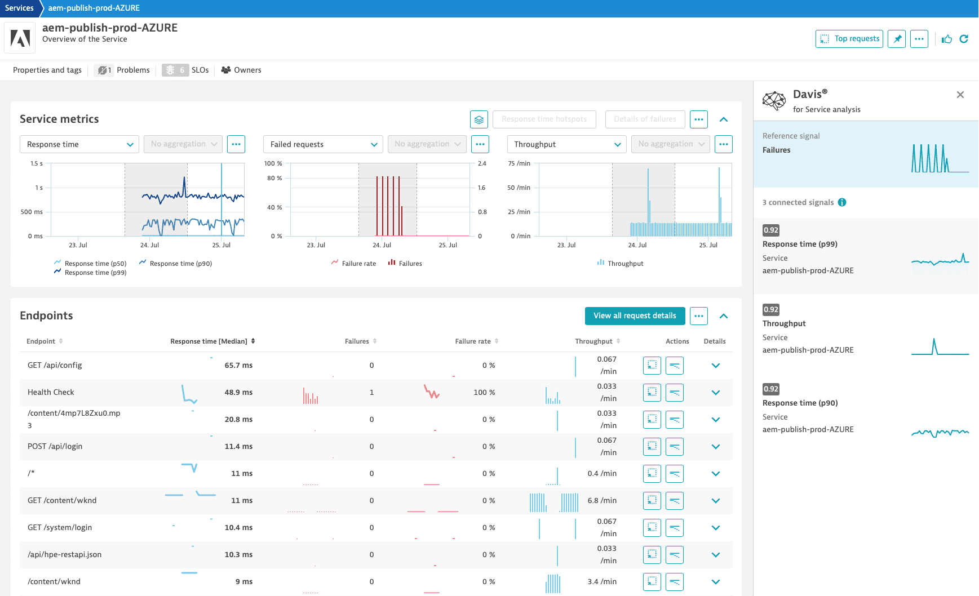Open Response time No aggregation dropdown
979x596 pixels.
click(x=183, y=144)
